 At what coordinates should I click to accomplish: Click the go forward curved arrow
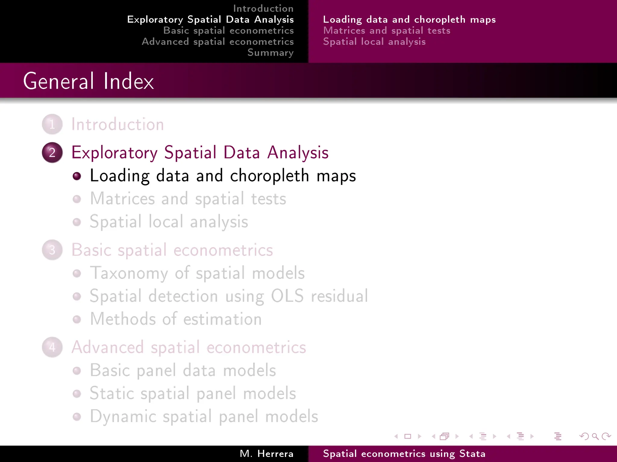click(x=606, y=436)
